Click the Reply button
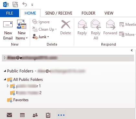This screenshot has width=136, height=119. (x=82, y=27)
